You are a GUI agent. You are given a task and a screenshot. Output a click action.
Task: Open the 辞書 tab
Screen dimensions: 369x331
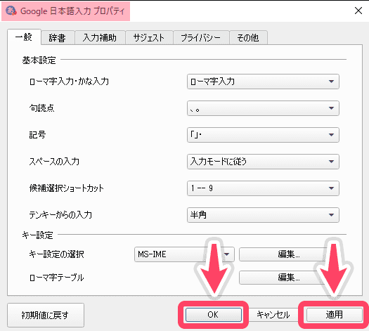[58, 38]
